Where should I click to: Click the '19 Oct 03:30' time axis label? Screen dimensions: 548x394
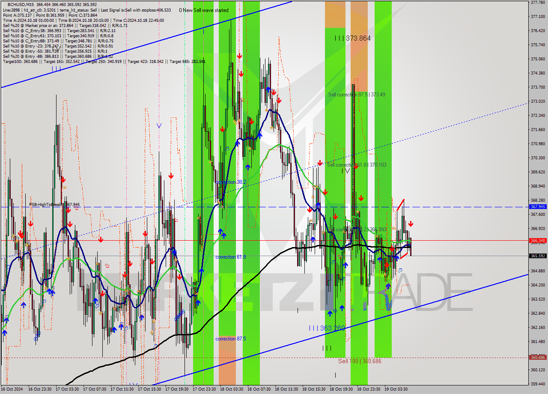coord(396,389)
